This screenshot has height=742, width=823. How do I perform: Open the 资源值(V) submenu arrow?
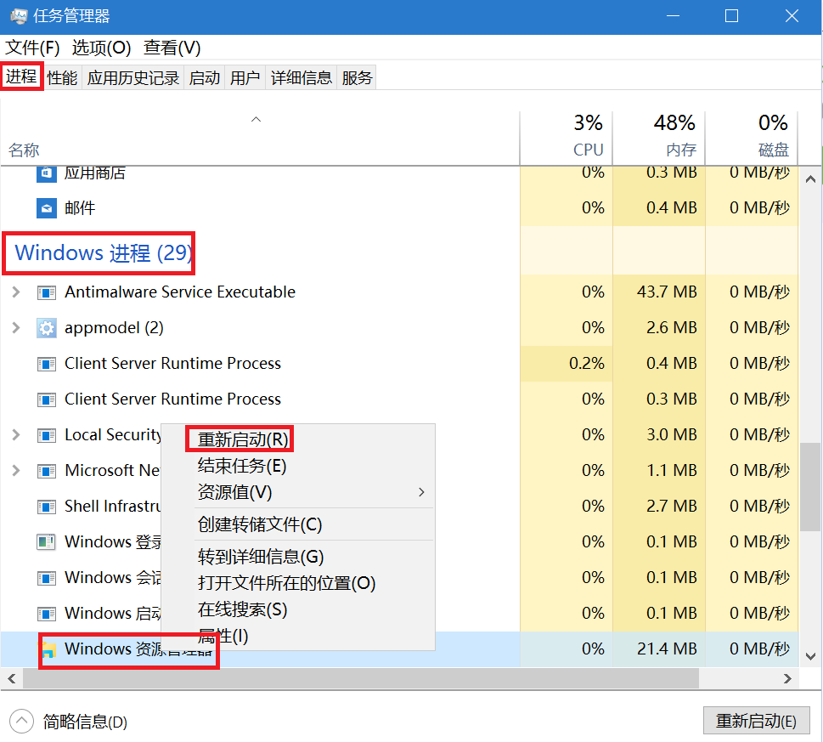421,492
